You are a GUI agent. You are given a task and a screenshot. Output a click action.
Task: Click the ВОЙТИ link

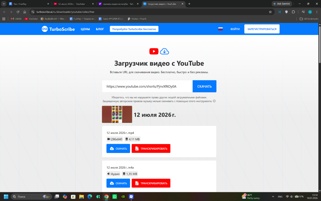235,29
